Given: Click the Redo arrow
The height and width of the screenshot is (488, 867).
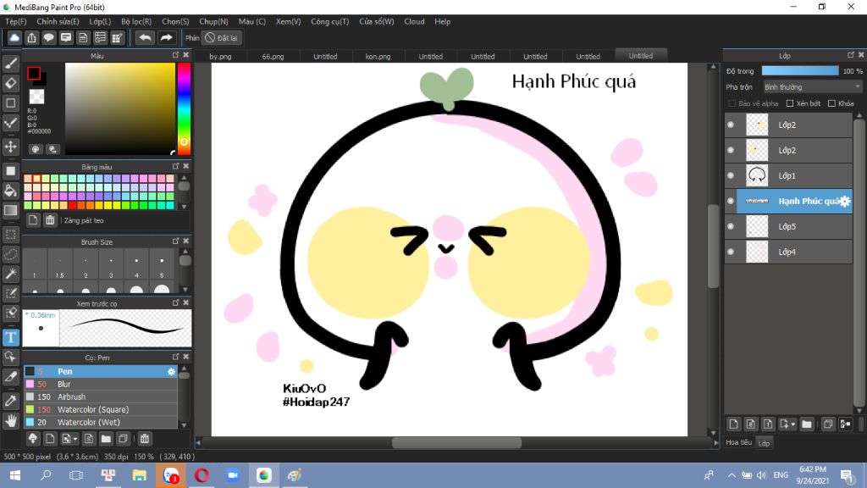Looking at the screenshot, I should coord(166,37).
